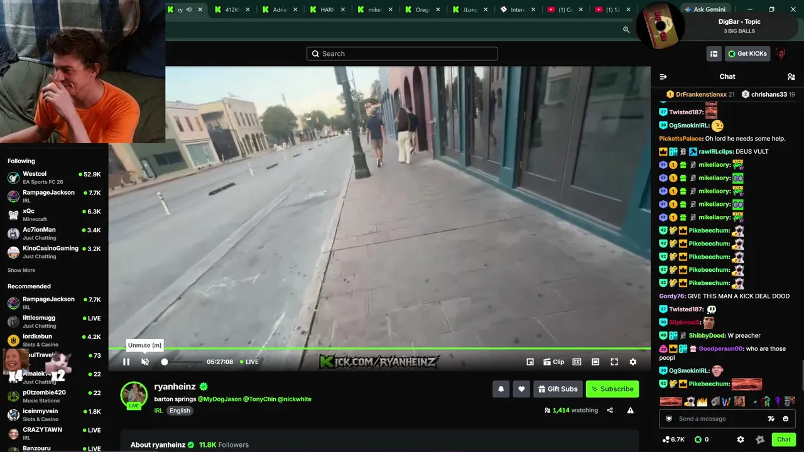Select the W emote in quick emotes

tap(726, 401)
